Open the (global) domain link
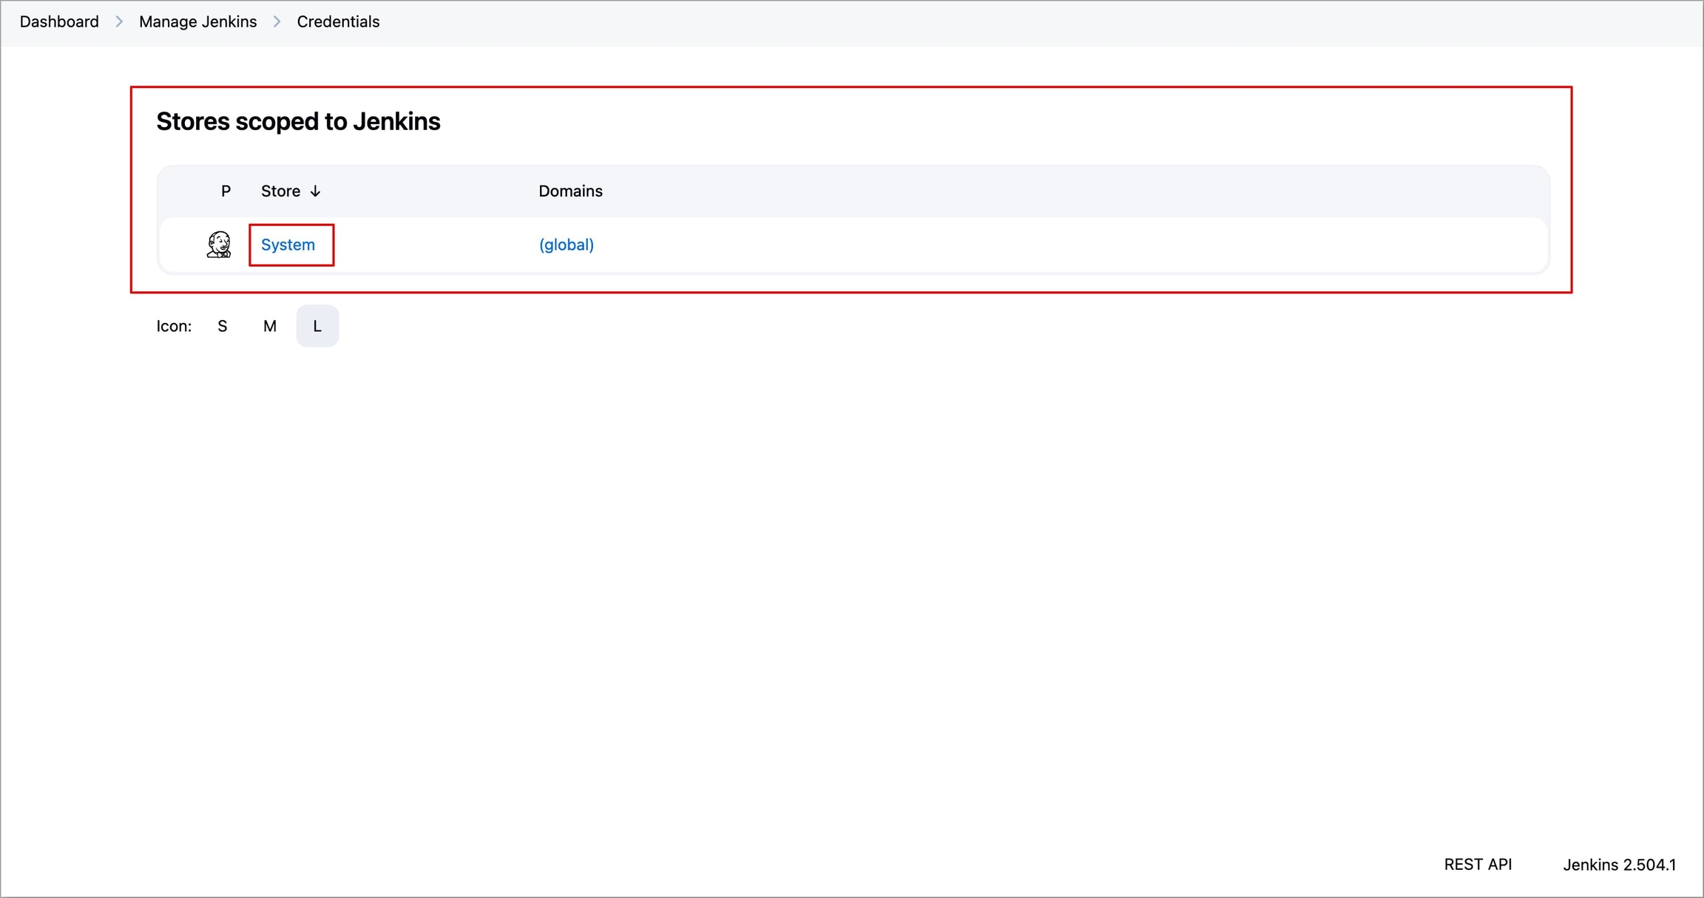The image size is (1704, 898). pos(566,245)
